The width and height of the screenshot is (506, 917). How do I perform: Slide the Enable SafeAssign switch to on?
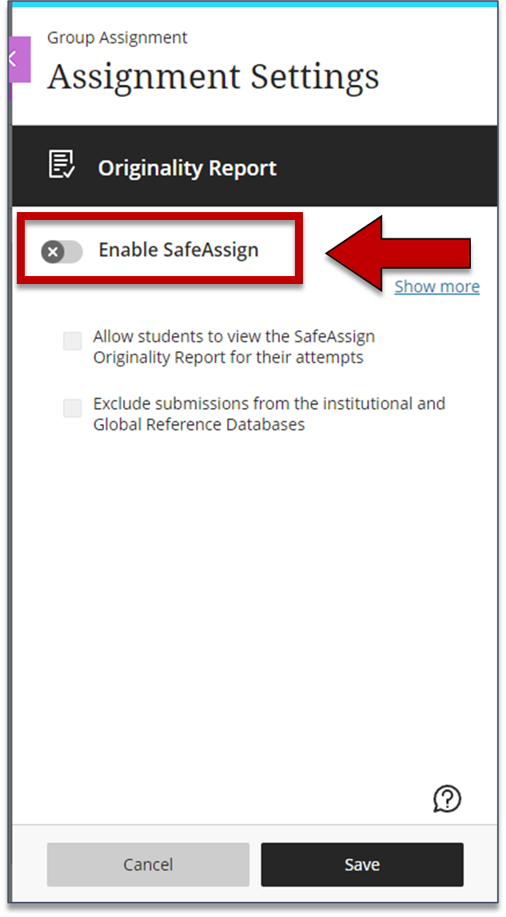click(x=62, y=250)
